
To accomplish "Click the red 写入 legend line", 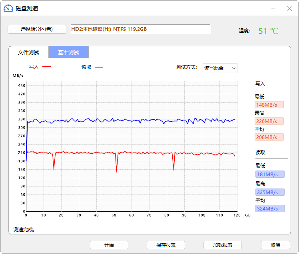I will tap(46, 67).
